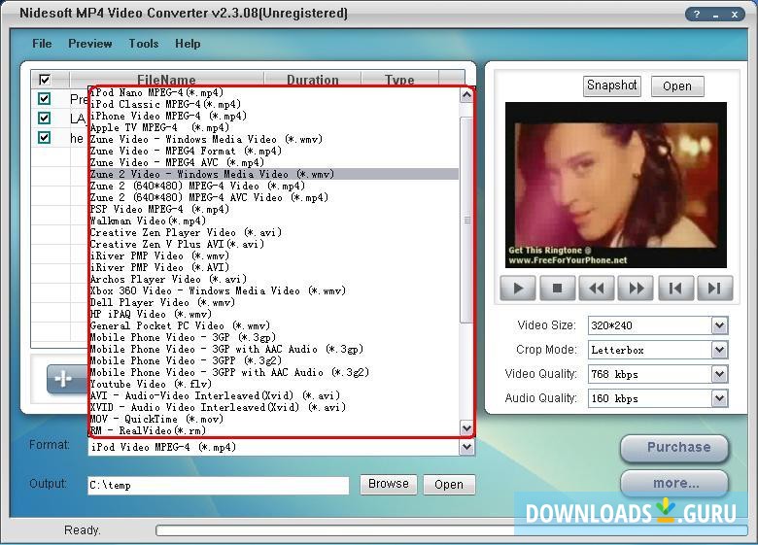Viewport: 758px width, 545px height.
Task: Click the format list scrollbar thumb
Action: pos(466,220)
